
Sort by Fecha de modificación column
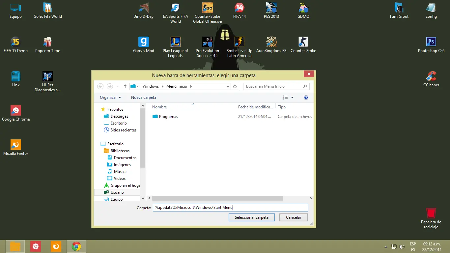(256, 107)
